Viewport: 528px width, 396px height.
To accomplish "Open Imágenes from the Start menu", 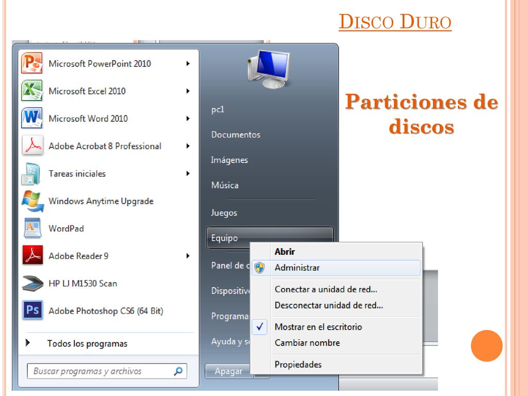I will (229, 160).
